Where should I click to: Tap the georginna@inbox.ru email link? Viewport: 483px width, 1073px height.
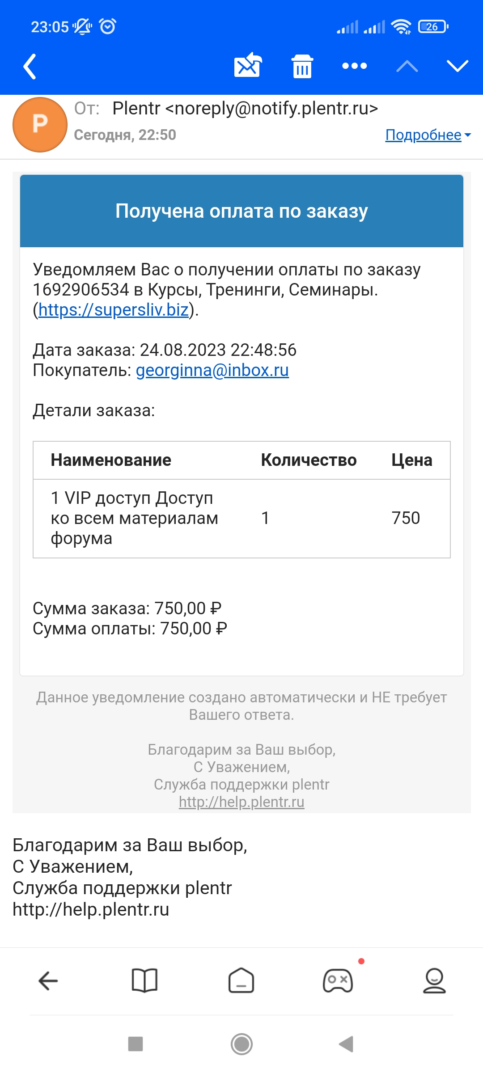pos(212,370)
